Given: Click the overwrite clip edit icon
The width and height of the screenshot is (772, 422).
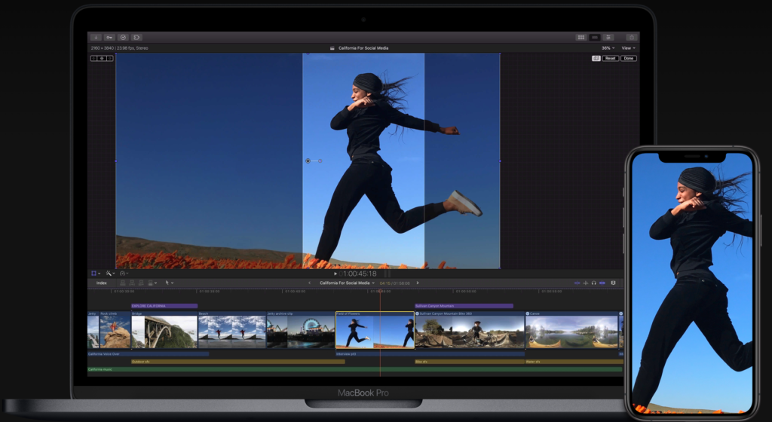Looking at the screenshot, I should (x=150, y=283).
